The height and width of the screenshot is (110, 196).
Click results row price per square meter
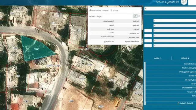click(x=171, y=92)
